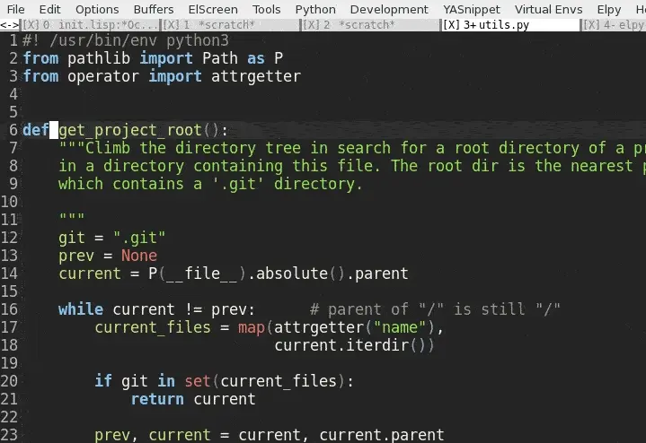Open the YASnippet menu

click(473, 9)
